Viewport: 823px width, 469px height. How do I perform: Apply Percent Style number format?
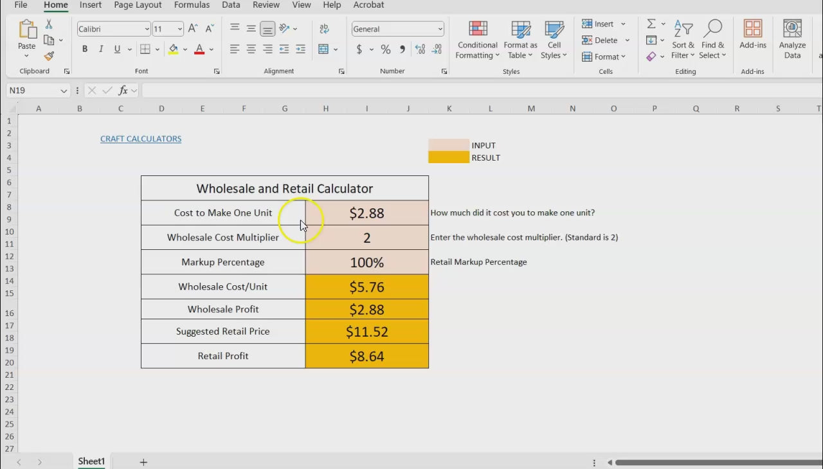386,49
